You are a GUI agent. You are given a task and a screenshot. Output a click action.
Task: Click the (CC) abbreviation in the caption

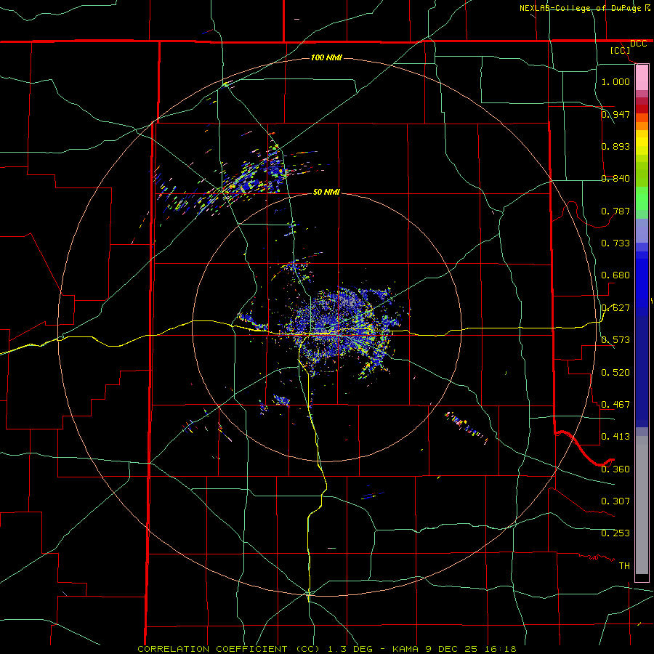(308, 649)
